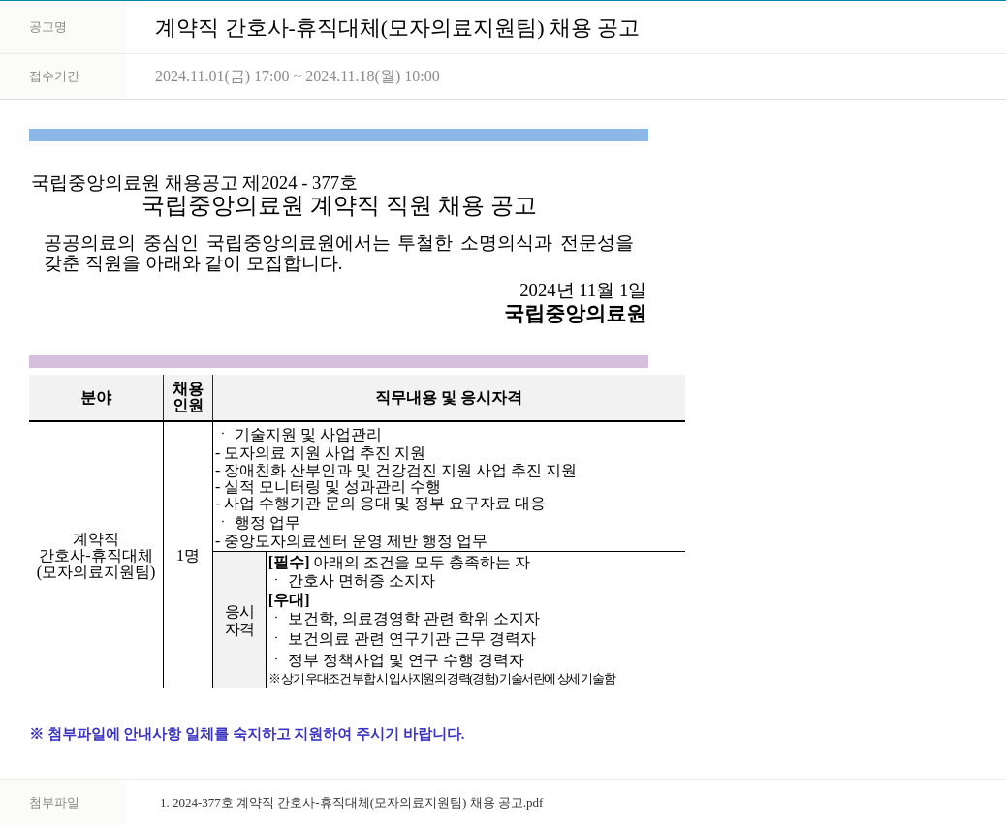
Task: Click '국립중앙의료원 채용공고 제2024 - 377호' line
Action: (x=195, y=183)
